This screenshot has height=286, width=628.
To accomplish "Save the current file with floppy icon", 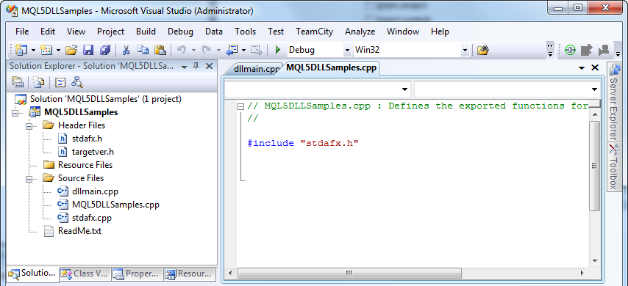I will [x=88, y=50].
